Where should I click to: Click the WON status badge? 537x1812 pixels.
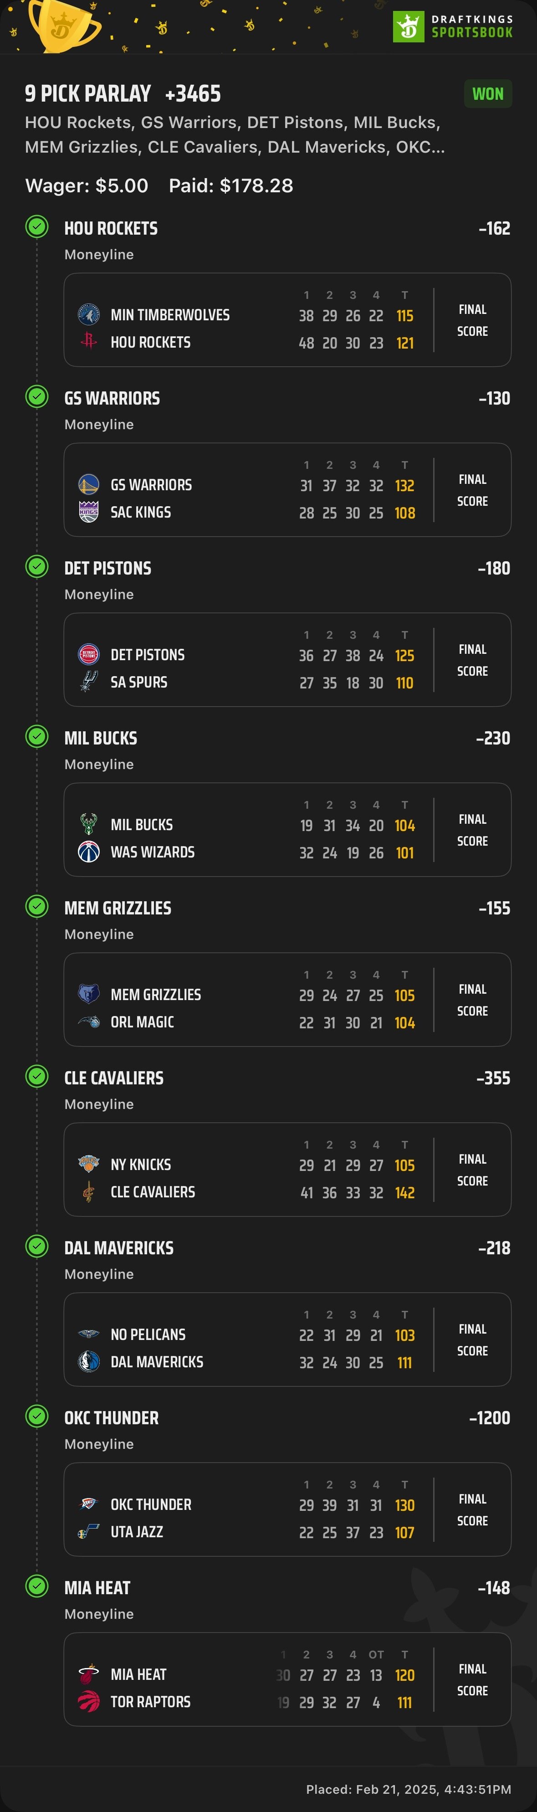(488, 93)
